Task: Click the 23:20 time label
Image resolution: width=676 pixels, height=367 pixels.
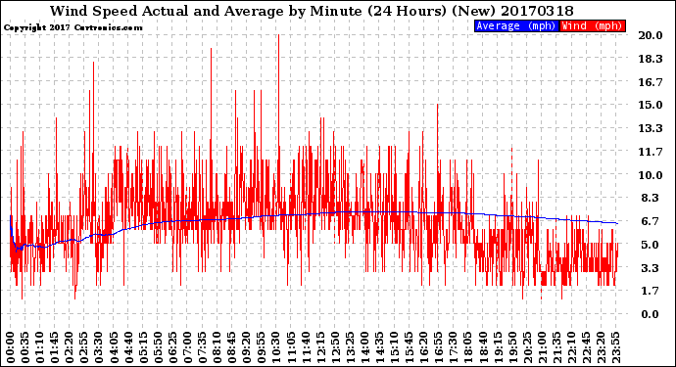Action: [601, 347]
